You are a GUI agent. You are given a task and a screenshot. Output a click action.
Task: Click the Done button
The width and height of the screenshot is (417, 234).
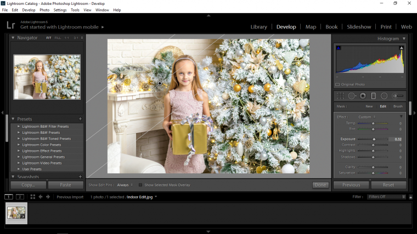click(x=320, y=185)
